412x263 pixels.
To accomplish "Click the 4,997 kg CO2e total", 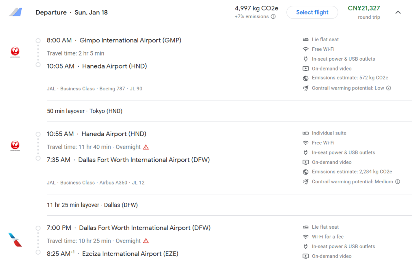I will (256, 8).
